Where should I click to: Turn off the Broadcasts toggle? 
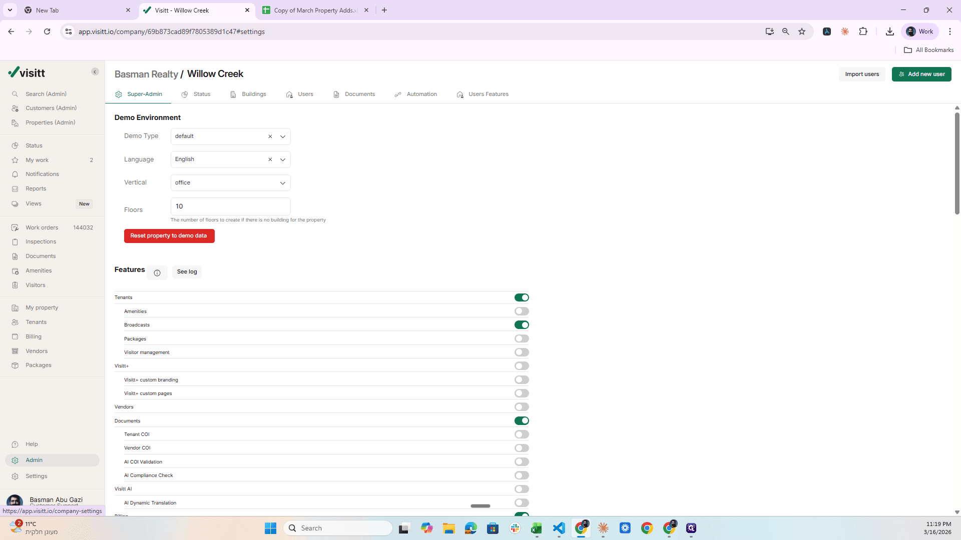[522, 325]
